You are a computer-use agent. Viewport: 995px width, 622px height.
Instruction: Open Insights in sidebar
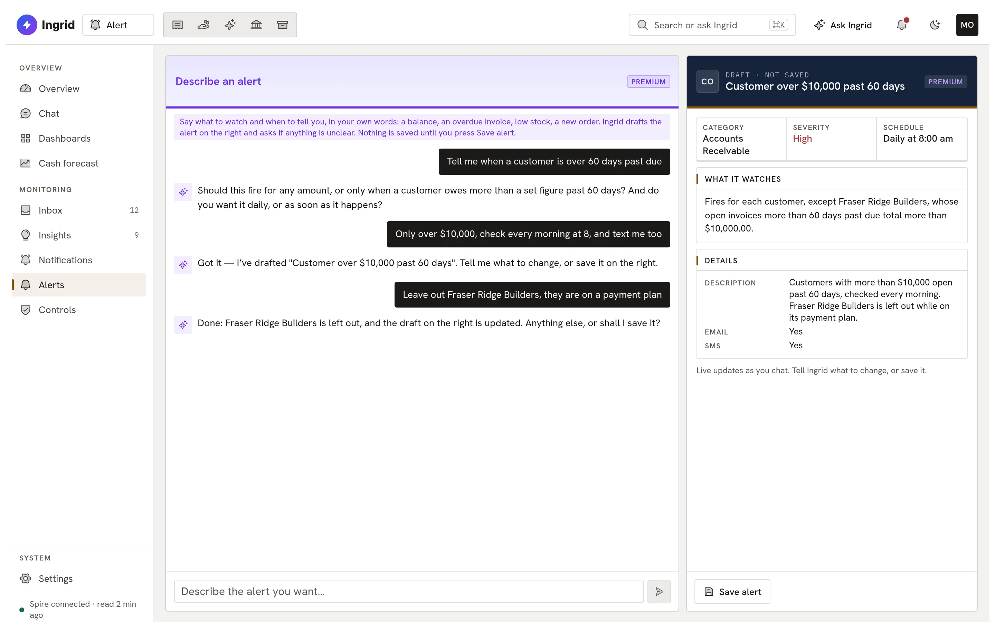(79, 235)
